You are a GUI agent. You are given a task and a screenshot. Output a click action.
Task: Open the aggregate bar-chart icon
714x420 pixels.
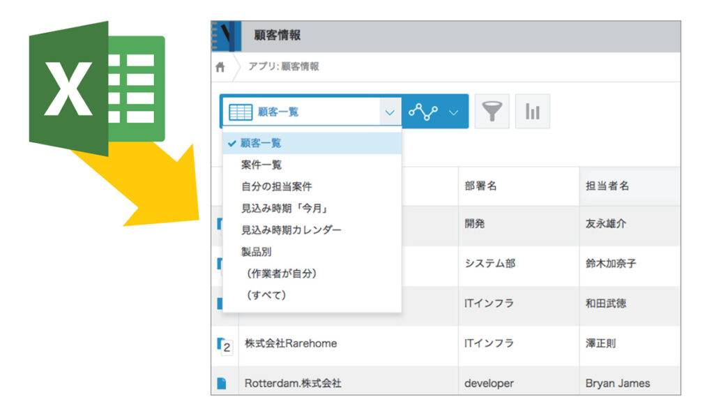click(532, 110)
